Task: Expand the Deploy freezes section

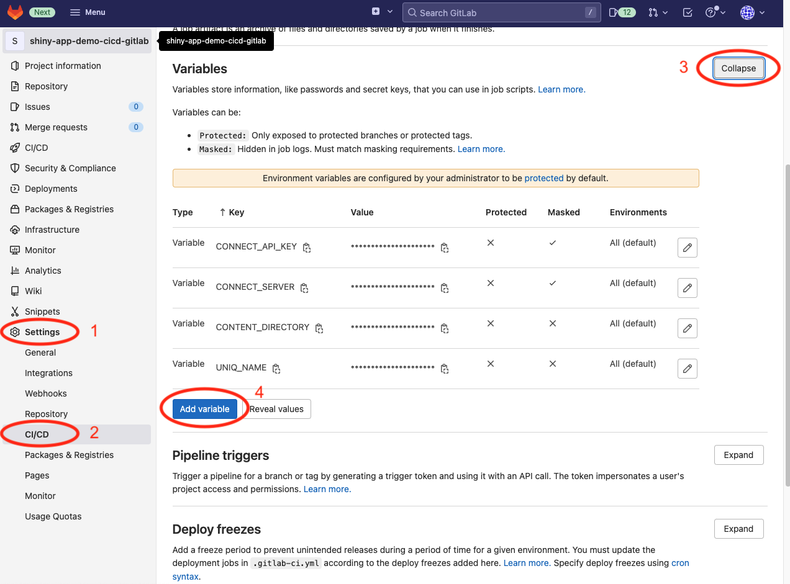Action: 738,528
